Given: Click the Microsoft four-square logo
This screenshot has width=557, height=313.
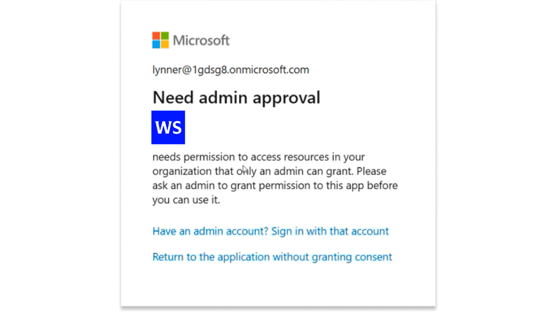Looking at the screenshot, I should (161, 40).
